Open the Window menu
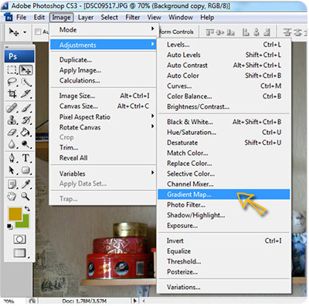Viewport: 309px width, 306px height. coord(181,18)
